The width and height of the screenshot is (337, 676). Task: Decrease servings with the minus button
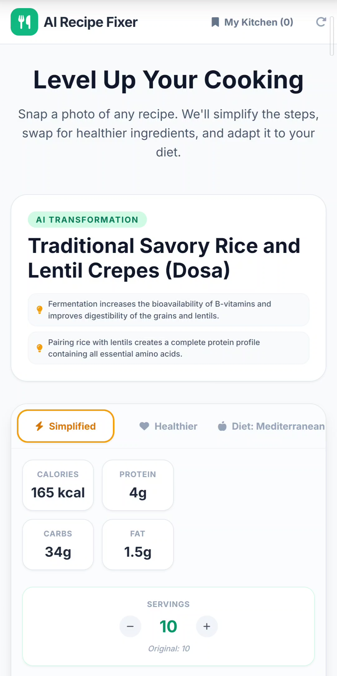[130, 626]
